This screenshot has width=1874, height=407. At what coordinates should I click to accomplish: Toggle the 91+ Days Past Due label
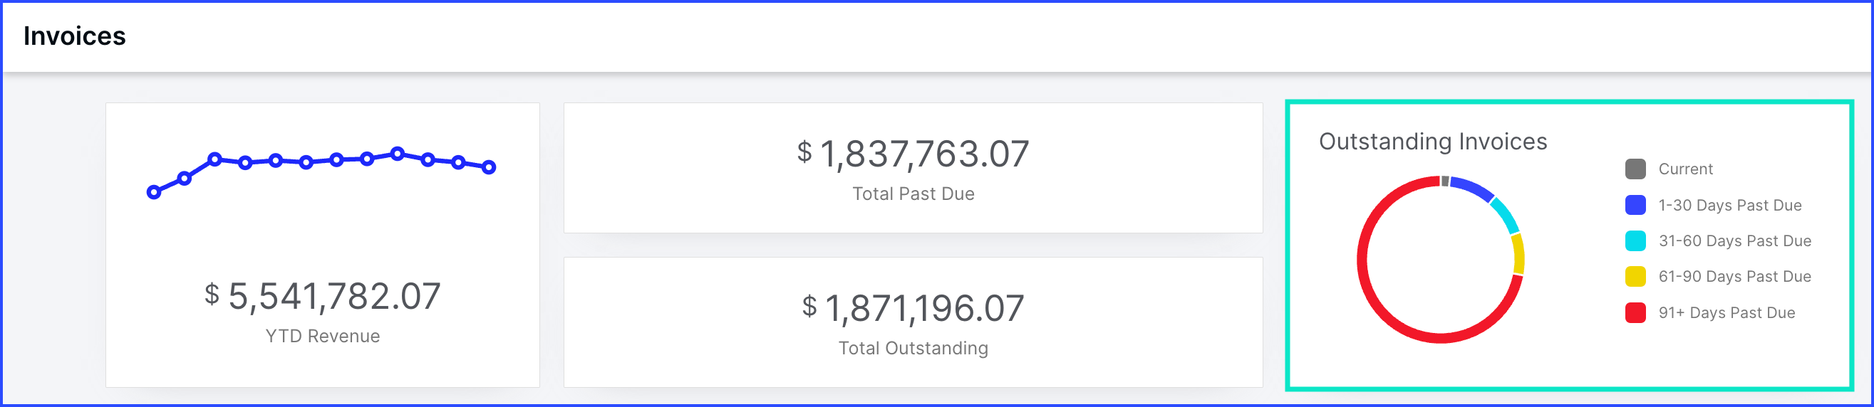tap(1727, 312)
